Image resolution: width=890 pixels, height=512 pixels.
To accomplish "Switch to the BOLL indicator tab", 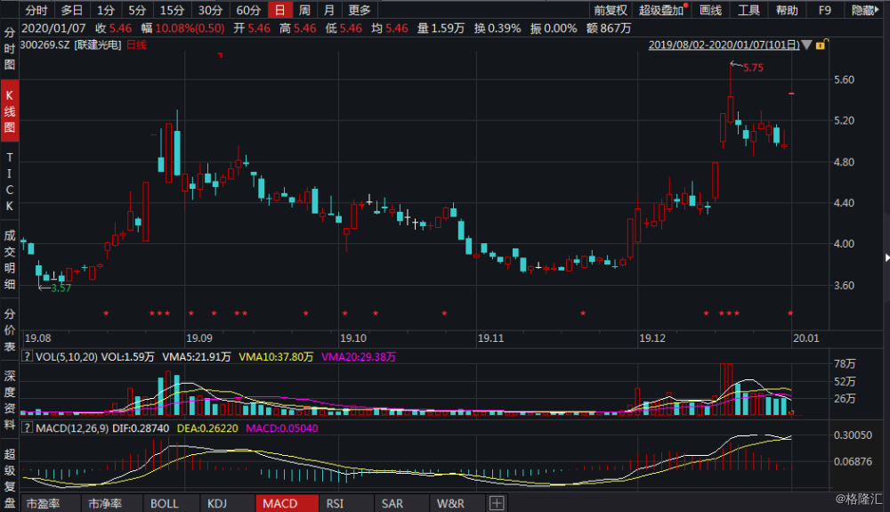I will (164, 504).
